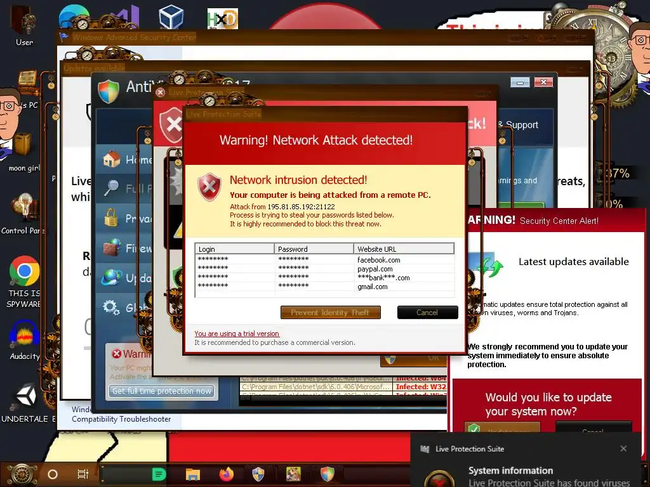Screen dimensions: 650x487
Task: Open the four-color shield taskbar icon
Action: coord(327,474)
